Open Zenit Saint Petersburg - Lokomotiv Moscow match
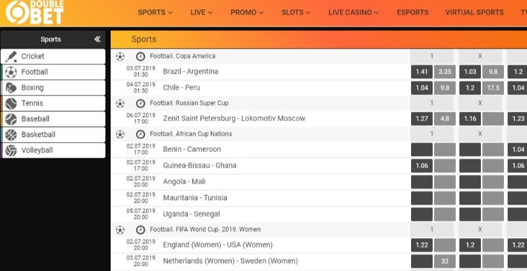 point(235,118)
